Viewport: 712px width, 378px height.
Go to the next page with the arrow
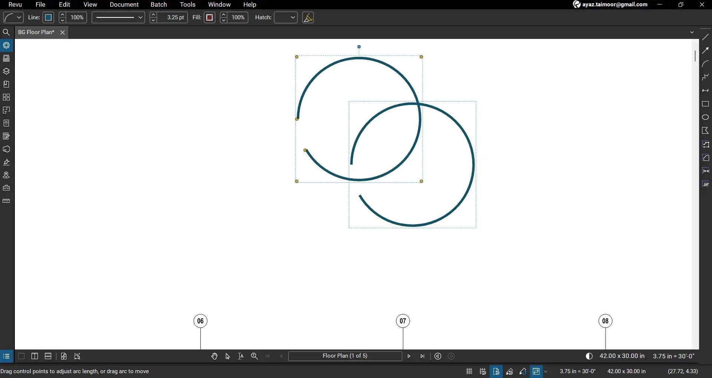coord(409,356)
